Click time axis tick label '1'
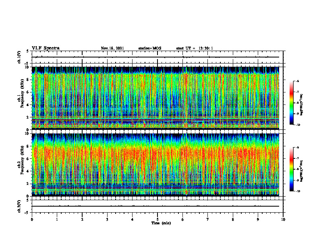Screen dimensions: 319x246 click(x=57, y=219)
